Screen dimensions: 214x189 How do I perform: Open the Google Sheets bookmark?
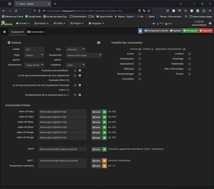(x=33, y=17)
